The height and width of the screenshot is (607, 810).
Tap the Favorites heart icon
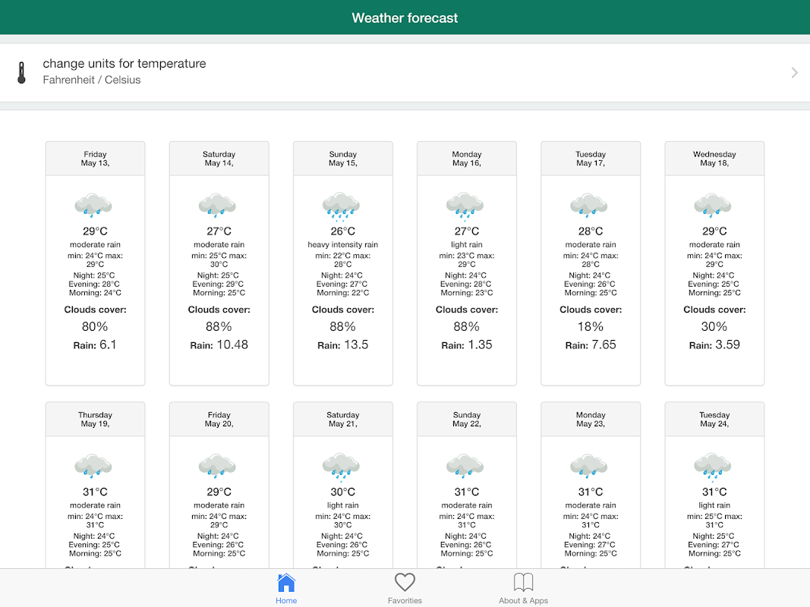point(405,582)
